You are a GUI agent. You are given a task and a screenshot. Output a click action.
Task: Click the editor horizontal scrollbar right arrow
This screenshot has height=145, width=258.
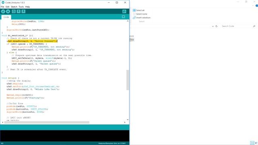tap(125, 122)
